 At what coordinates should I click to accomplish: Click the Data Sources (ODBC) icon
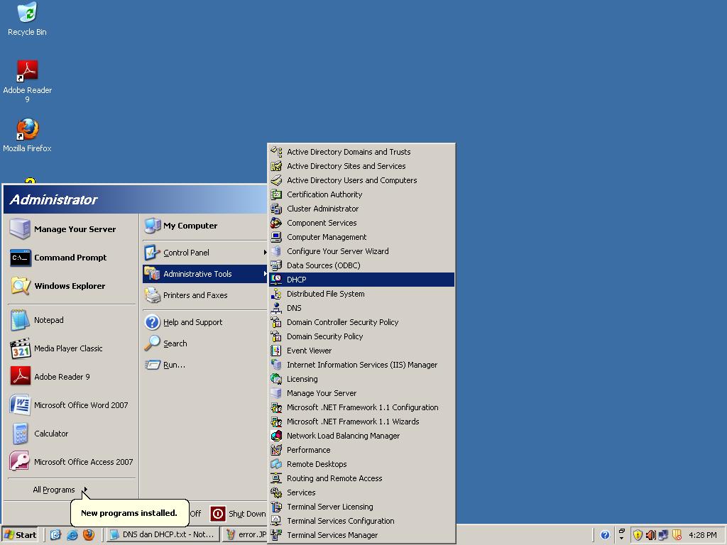pyautogui.click(x=276, y=265)
